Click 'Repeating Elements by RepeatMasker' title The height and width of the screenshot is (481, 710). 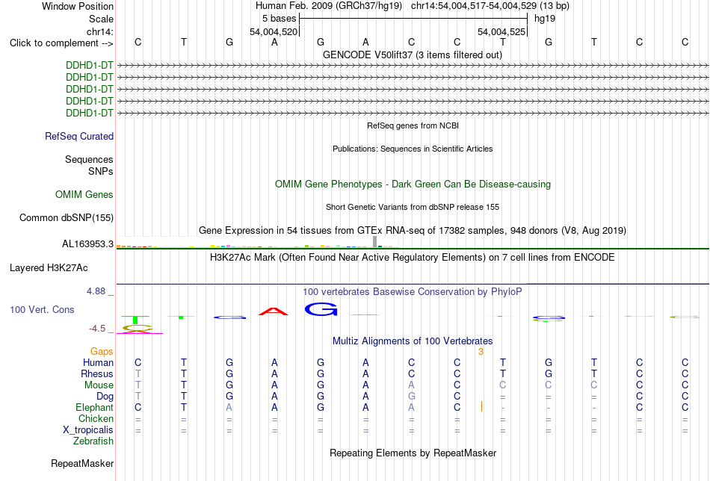[x=413, y=453]
